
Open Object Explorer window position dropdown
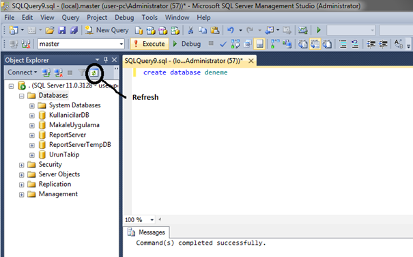[97, 60]
